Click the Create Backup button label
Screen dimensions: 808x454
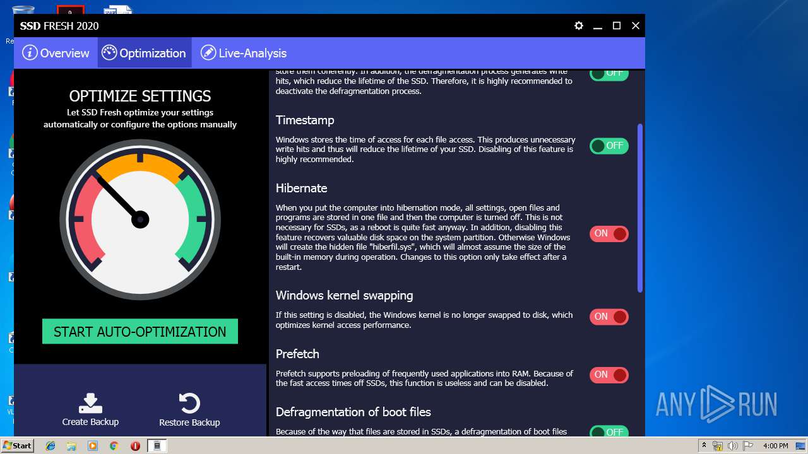(90, 422)
